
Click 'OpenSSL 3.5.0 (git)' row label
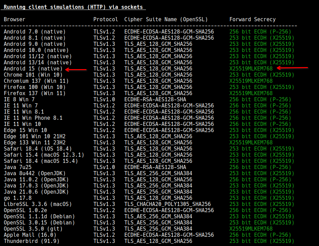[x=33, y=229]
